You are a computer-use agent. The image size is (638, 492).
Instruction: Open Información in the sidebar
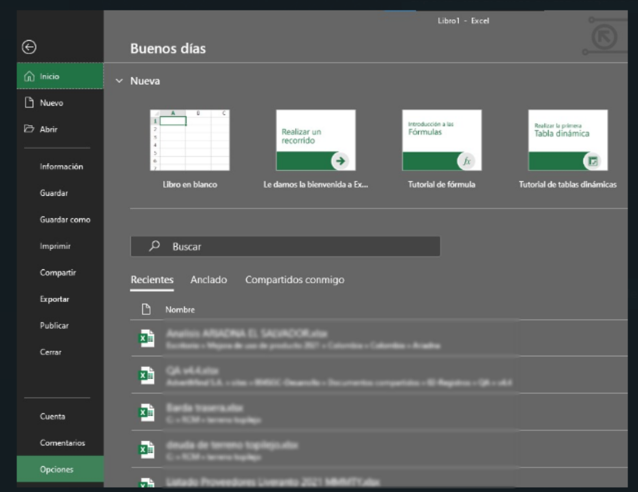tap(60, 166)
